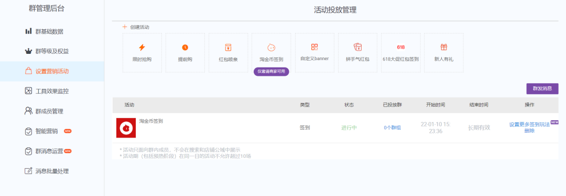Screen dimensions: 566x196
Task: Click the 活动 column header
Action: click(x=129, y=105)
